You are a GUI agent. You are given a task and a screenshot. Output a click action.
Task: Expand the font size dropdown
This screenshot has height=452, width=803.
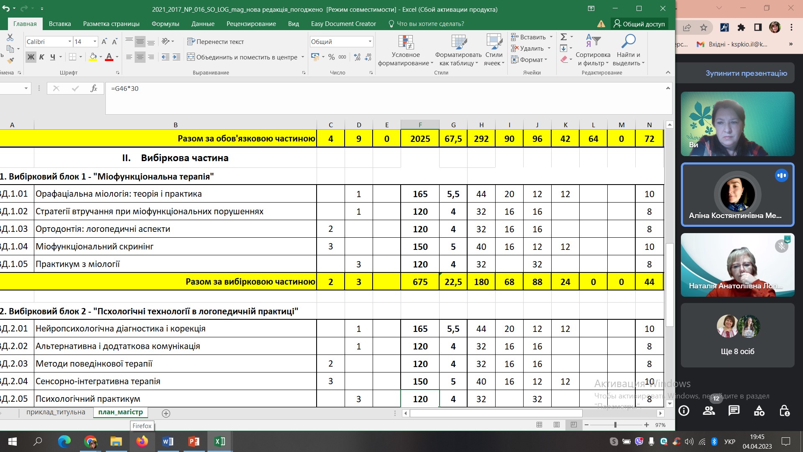click(x=95, y=41)
